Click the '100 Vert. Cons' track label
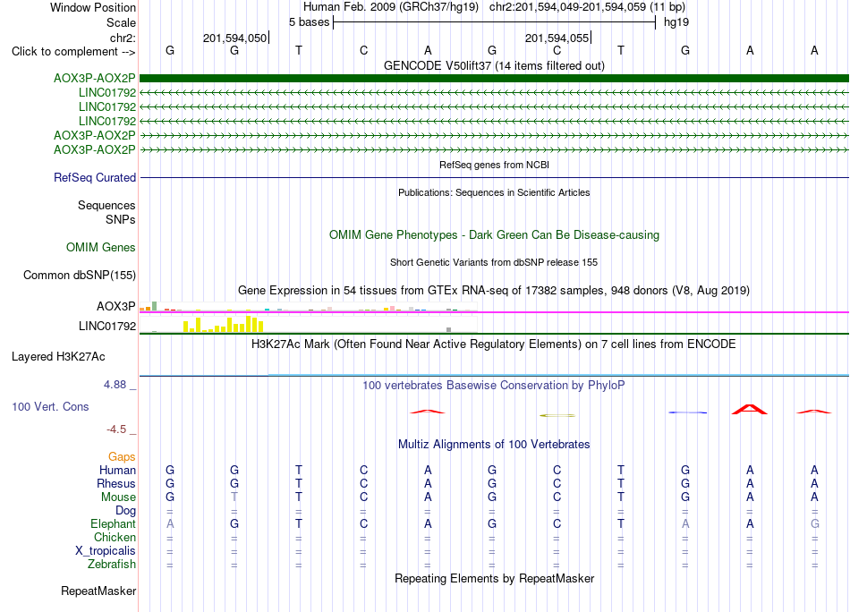This screenshot has width=850, height=612. (x=50, y=406)
